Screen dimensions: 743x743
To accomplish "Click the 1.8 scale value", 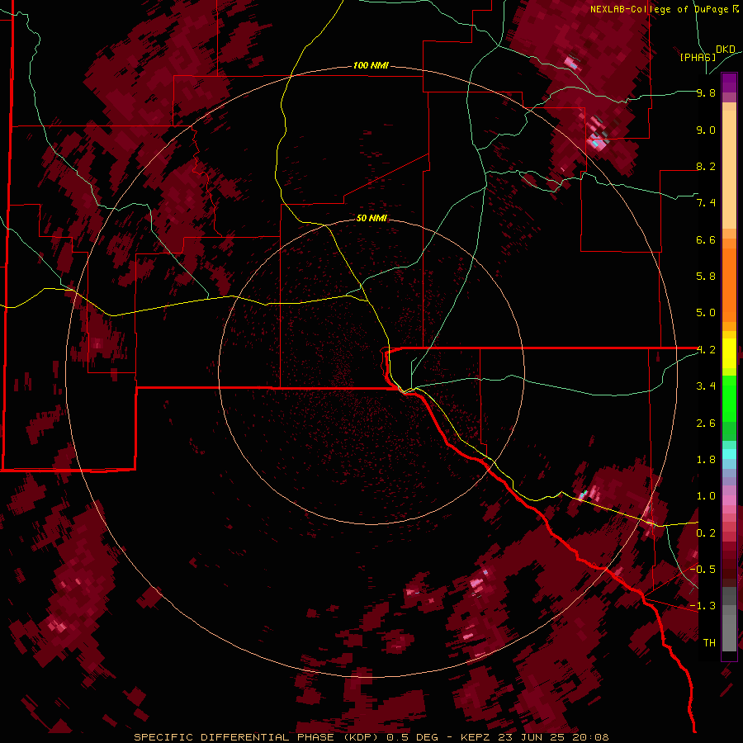I will click(706, 460).
